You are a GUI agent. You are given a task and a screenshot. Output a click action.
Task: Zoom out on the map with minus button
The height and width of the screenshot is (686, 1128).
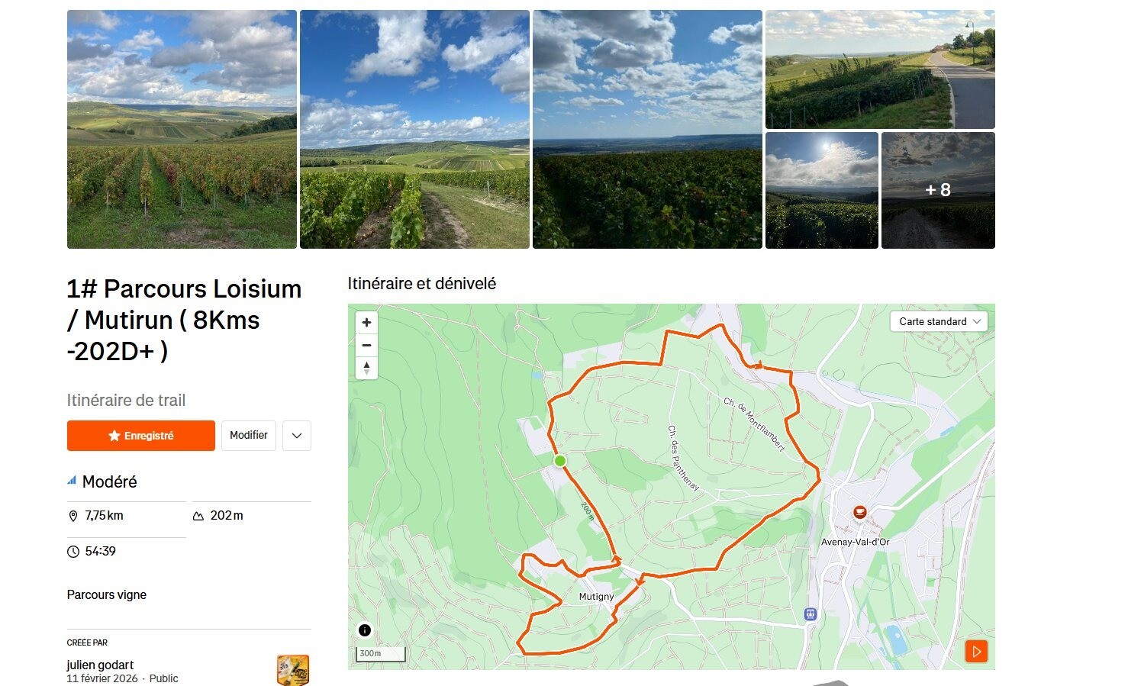[x=366, y=346]
